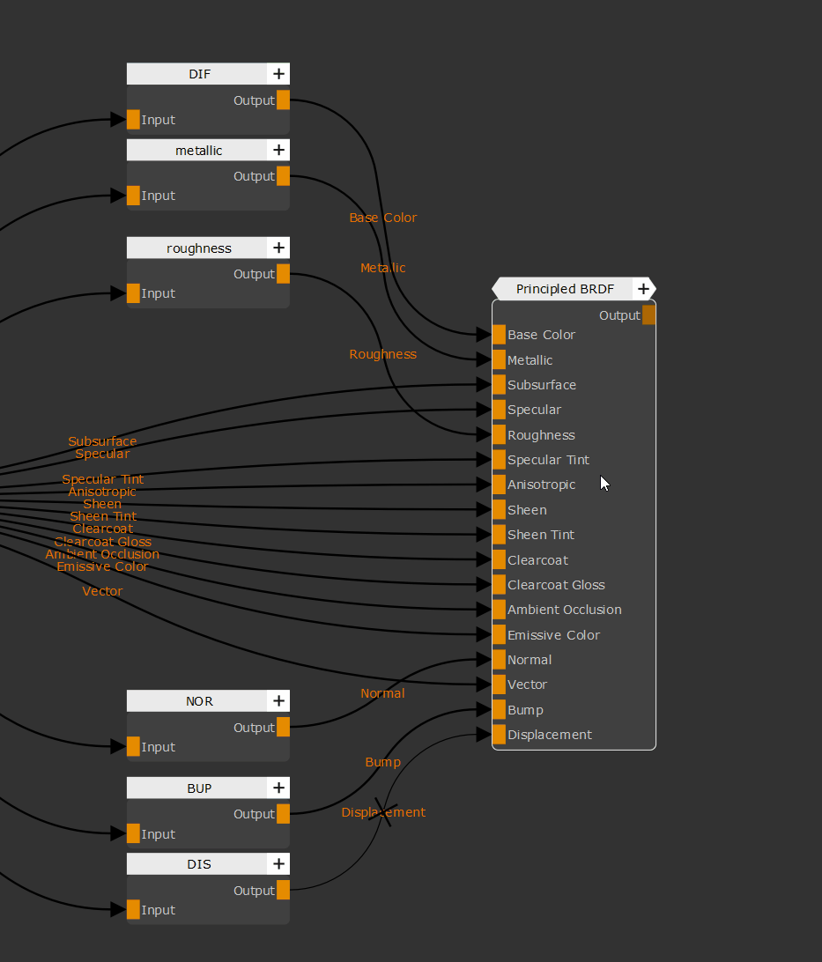The height and width of the screenshot is (962, 822).
Task: Click the Emissive Color input socket
Action: [x=499, y=635]
